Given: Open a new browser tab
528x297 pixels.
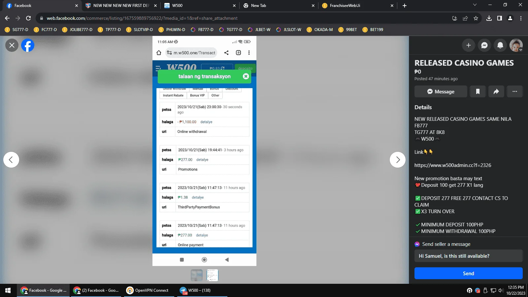Looking at the screenshot, I should 405,6.
